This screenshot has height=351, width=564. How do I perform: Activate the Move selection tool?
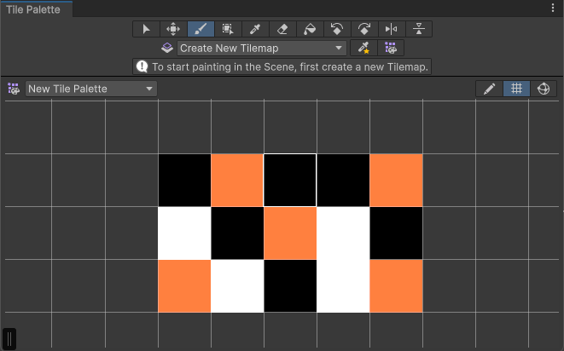coord(173,29)
